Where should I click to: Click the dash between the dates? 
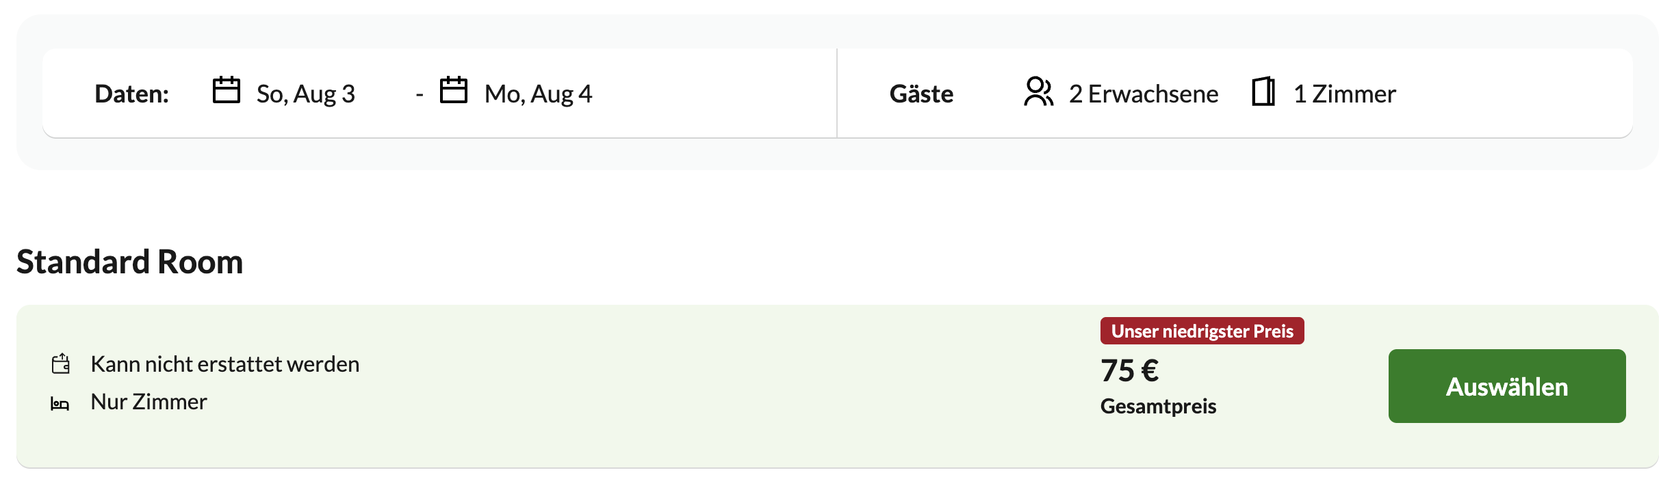(x=420, y=95)
